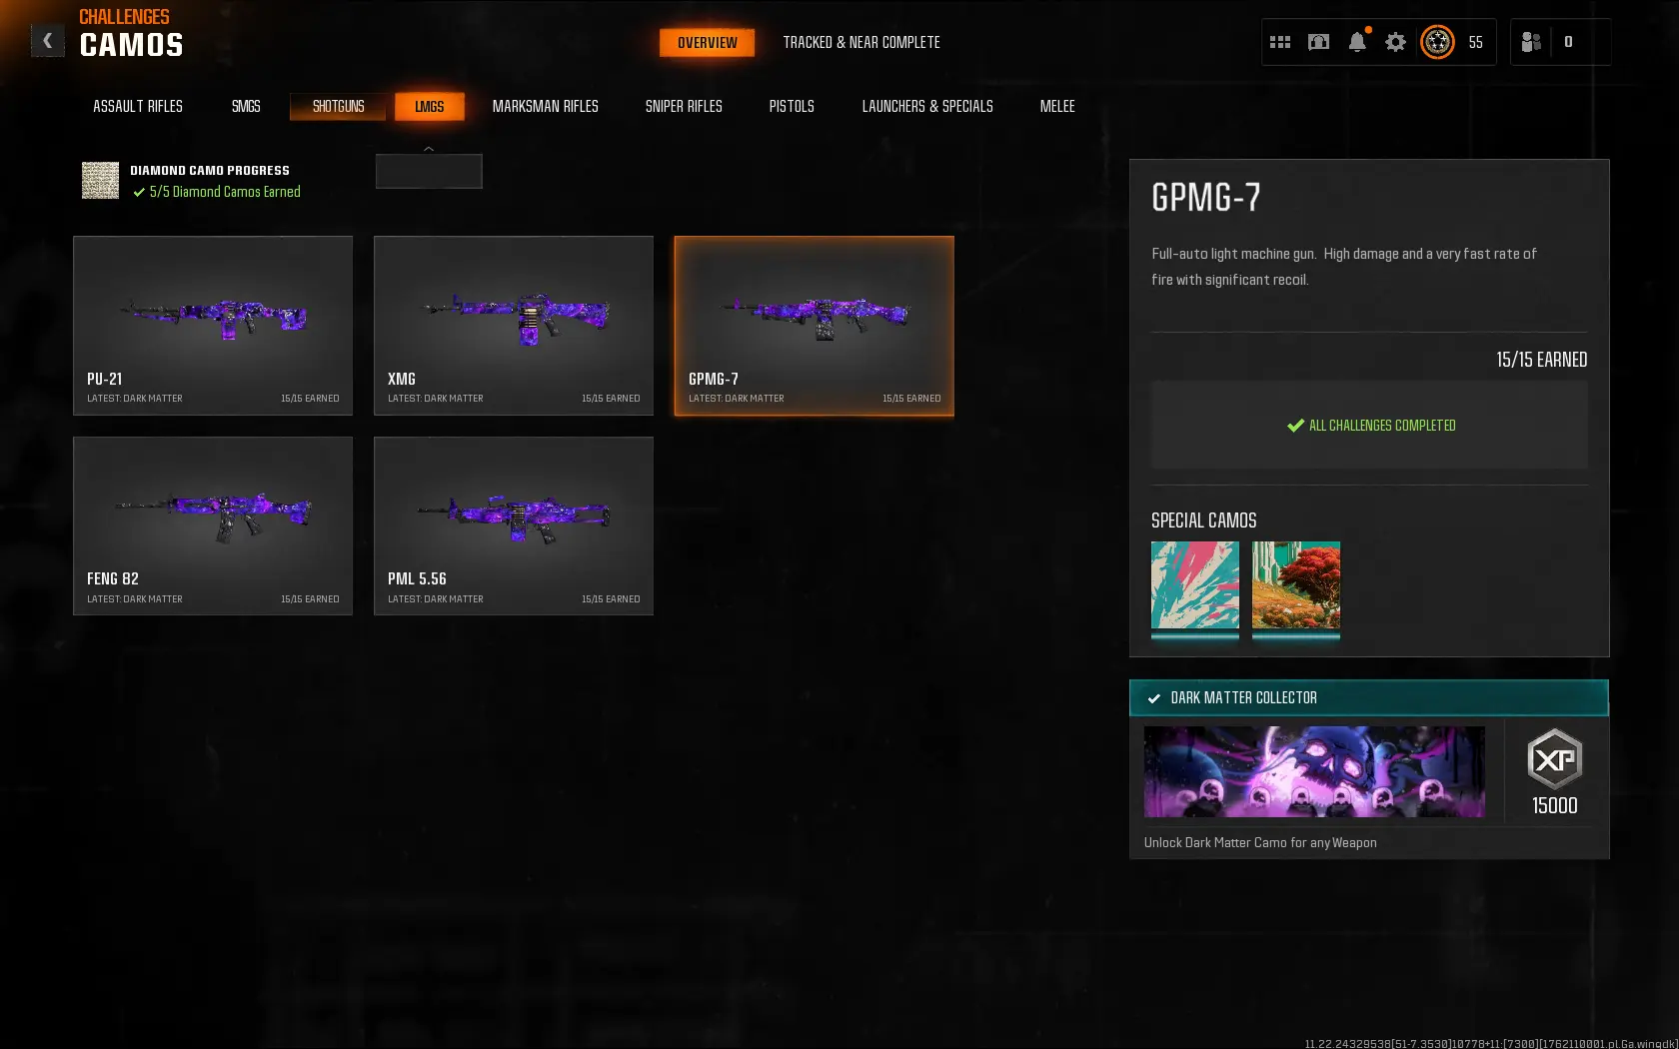This screenshot has width=1679, height=1049.
Task: Click the All Challenges Completed checkmark
Action: pyautogui.click(x=1295, y=426)
